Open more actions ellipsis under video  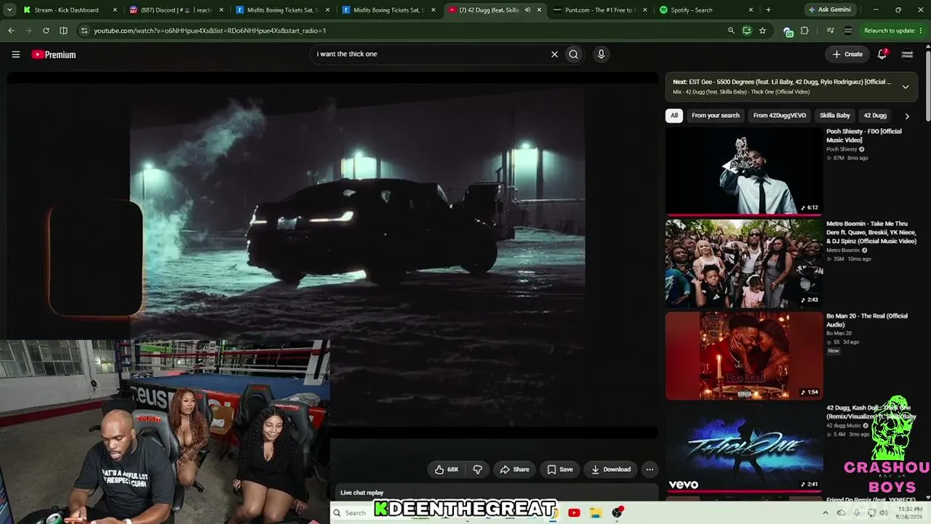pos(650,469)
